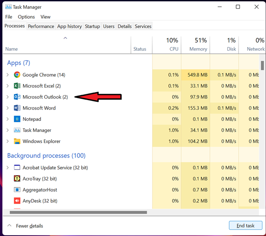
Task: Click the Background processes (100) heading
Action: point(46,155)
